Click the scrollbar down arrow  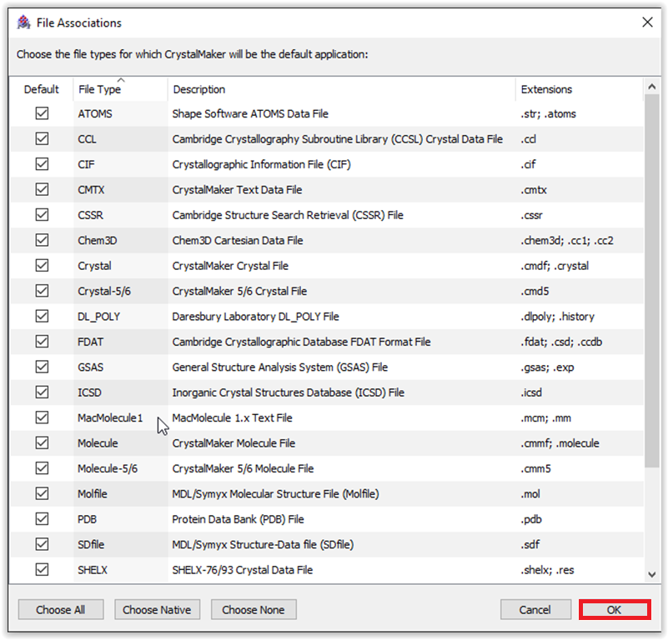coord(652,573)
